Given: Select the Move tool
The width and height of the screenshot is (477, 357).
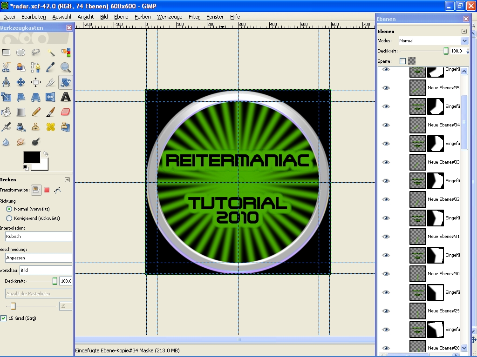Looking at the screenshot, I should pyautogui.click(x=20, y=82).
